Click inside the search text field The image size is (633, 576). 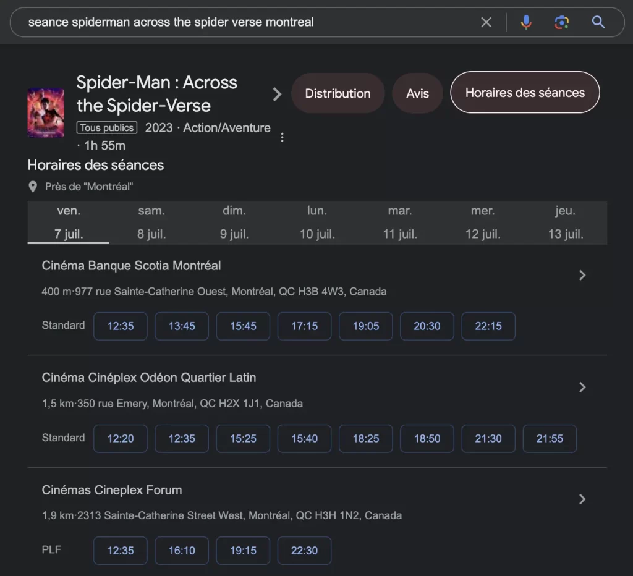(x=247, y=22)
